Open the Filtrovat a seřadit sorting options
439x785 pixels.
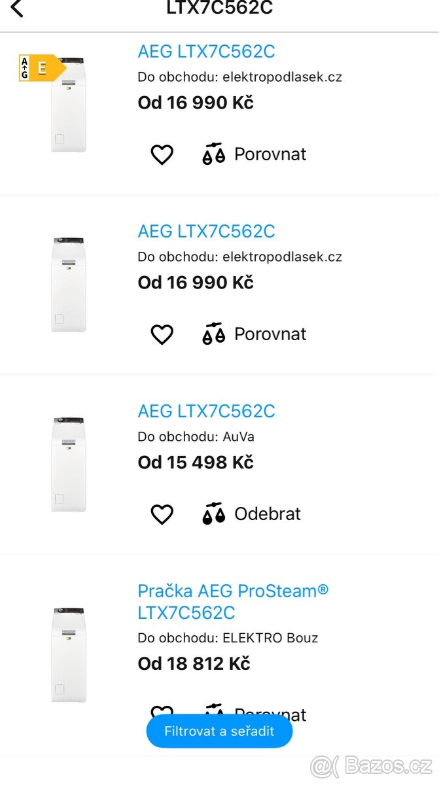pos(219,731)
